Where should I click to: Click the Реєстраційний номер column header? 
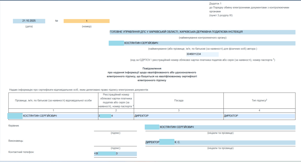pos(116,101)
